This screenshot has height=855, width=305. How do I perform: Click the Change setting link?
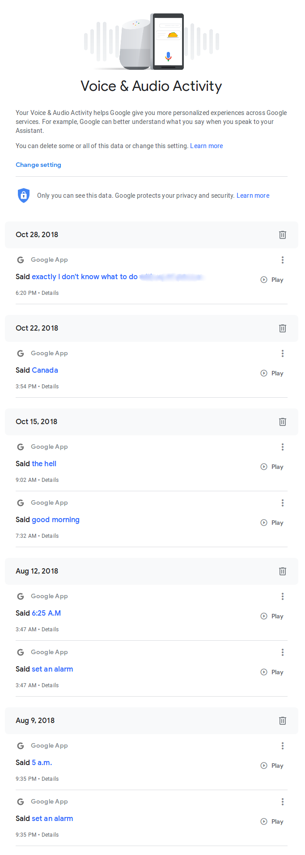[38, 165]
